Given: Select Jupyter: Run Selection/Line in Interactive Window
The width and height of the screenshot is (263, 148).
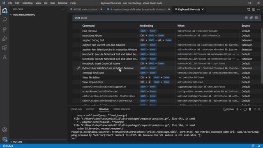Looking at the screenshot, I should point(166,49).
